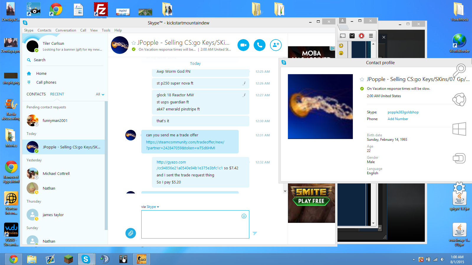The image size is (472, 265).
Task: Open the Chrome hamburger menu
Action: pos(371,36)
